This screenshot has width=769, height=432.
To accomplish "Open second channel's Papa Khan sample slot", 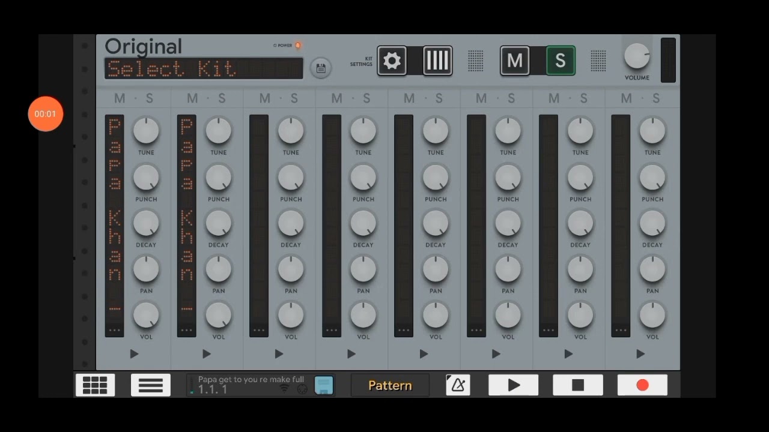I will pyautogui.click(x=187, y=226).
